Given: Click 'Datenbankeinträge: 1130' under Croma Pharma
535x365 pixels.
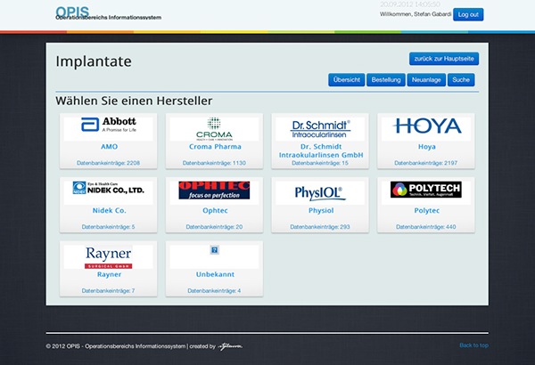Looking at the screenshot, I should (x=214, y=163).
